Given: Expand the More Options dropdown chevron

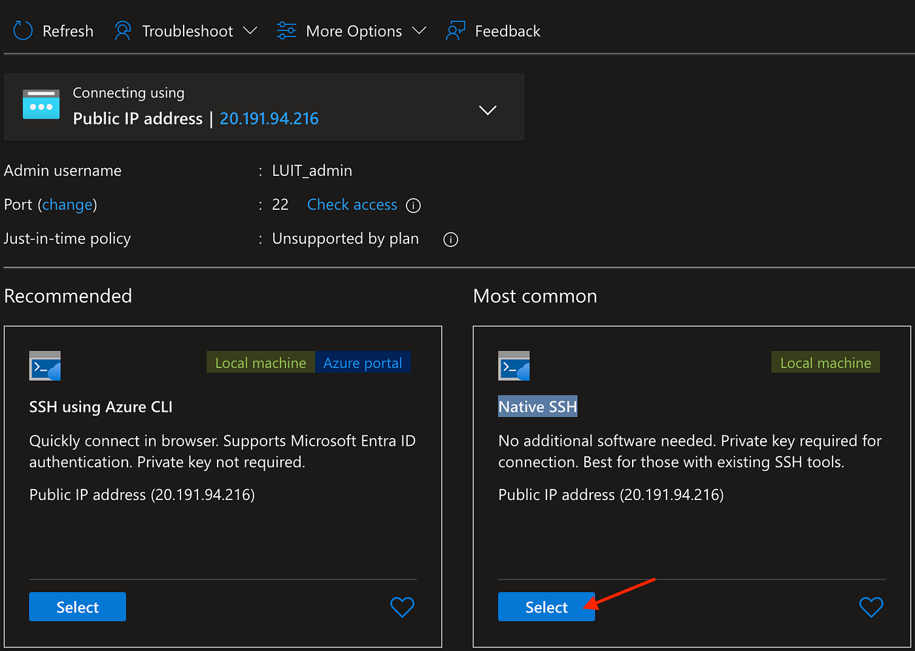Looking at the screenshot, I should click(420, 31).
